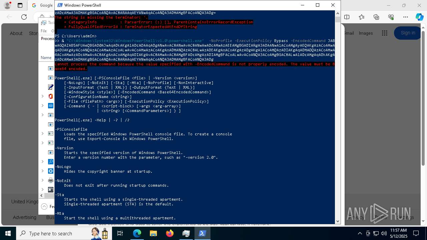Switch to the Processes tab in Task Manager
Viewport: 427px width, 240px height.
tap(47, 39)
